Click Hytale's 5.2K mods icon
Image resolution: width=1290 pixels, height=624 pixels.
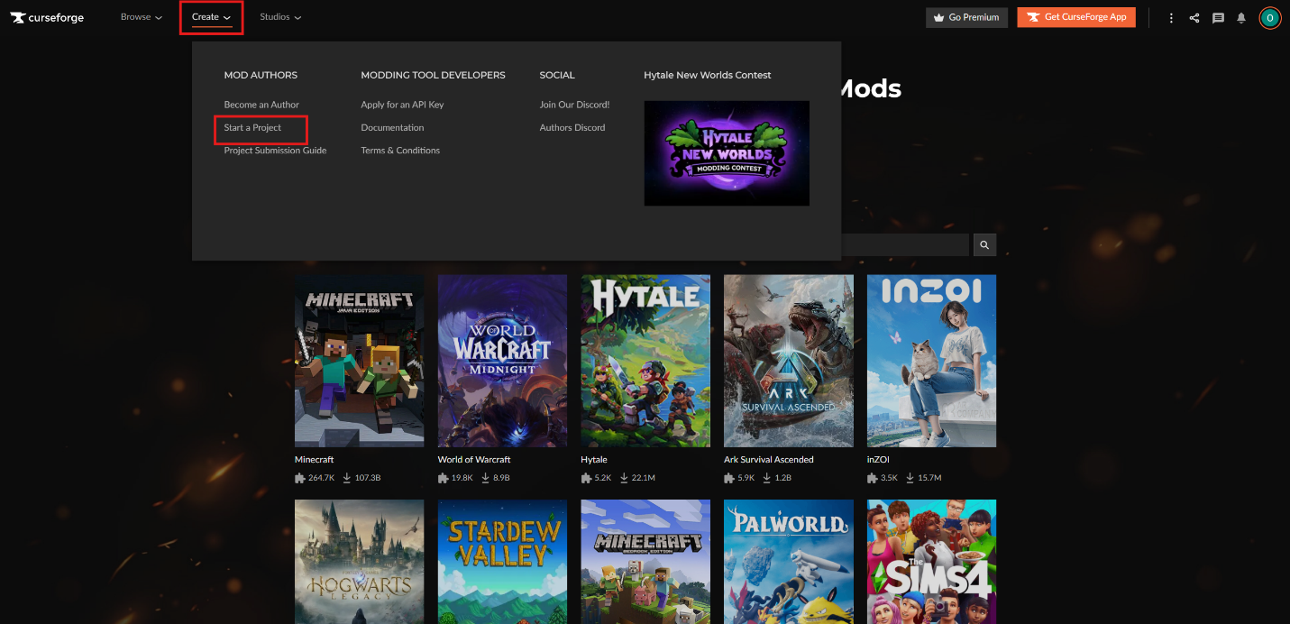click(x=587, y=478)
